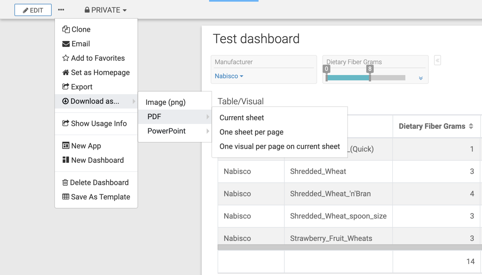Click the three-dots more options icon
Image resolution: width=482 pixels, height=275 pixels.
pyautogui.click(x=61, y=10)
